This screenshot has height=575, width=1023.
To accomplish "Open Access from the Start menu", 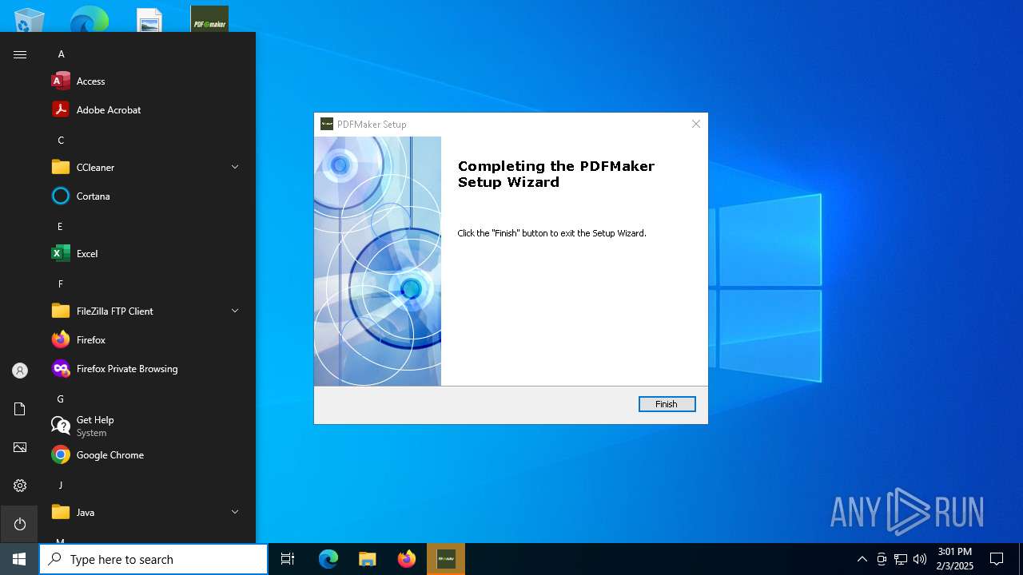I will coord(147,81).
